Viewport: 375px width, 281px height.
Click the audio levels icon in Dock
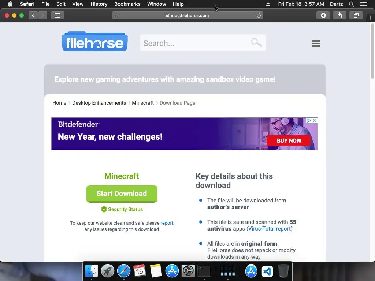point(227,271)
